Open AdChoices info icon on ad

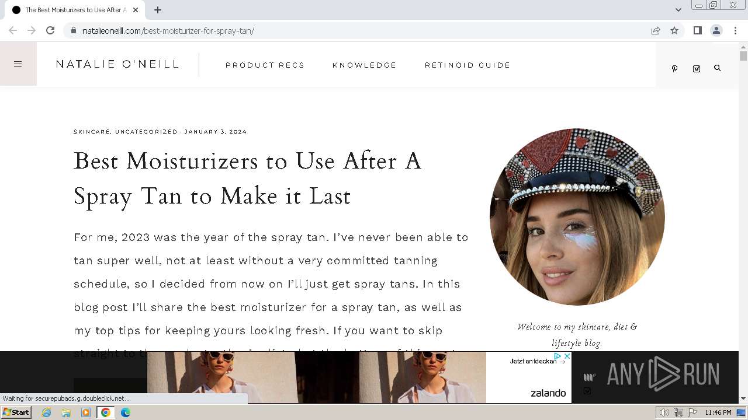[558, 356]
